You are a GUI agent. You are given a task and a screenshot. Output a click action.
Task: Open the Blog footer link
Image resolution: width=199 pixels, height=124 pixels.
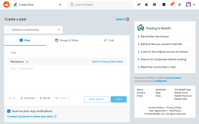tap(158, 93)
